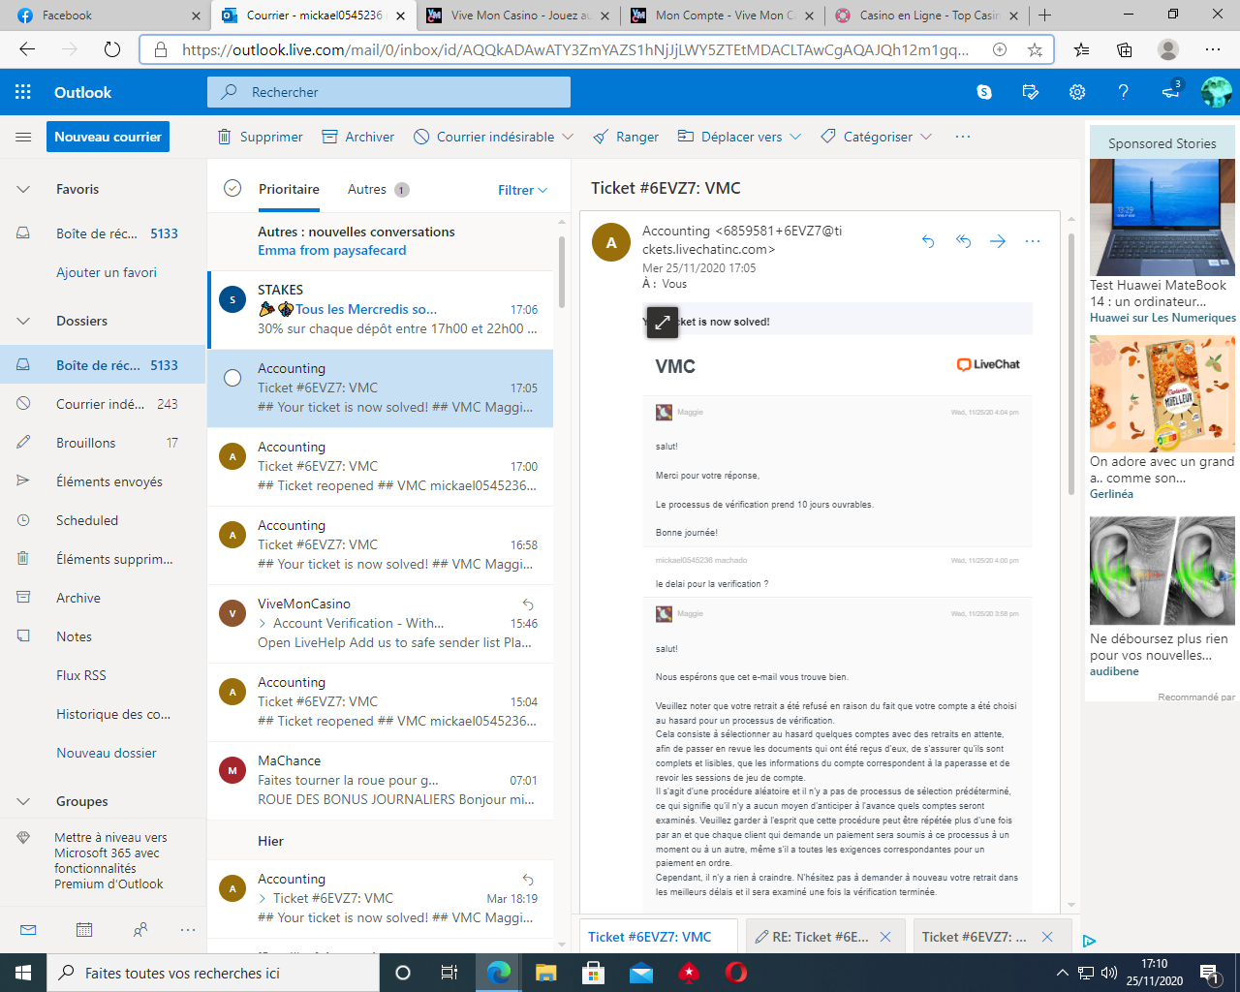The width and height of the screenshot is (1240, 992).
Task: Open the Éléments envoyés folder
Action: pos(103,481)
